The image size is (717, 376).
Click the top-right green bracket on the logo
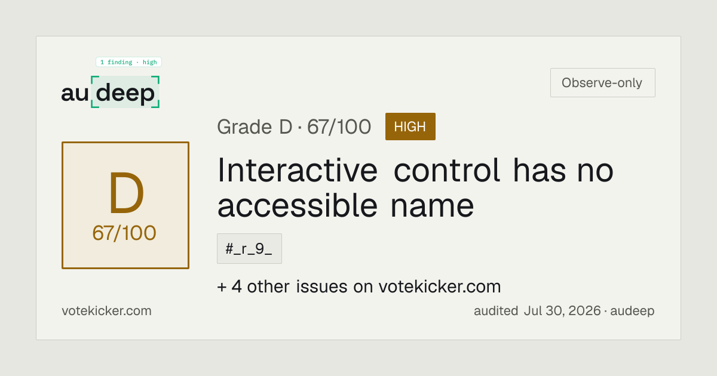tap(156, 79)
